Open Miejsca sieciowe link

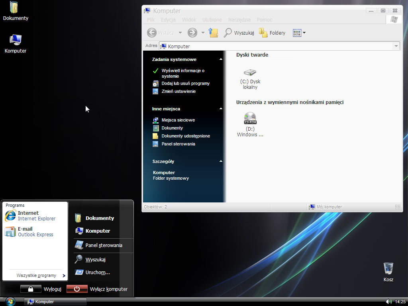coord(178,120)
